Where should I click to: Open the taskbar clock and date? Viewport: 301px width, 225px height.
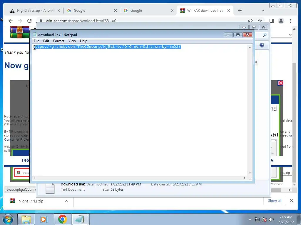(x=286, y=219)
